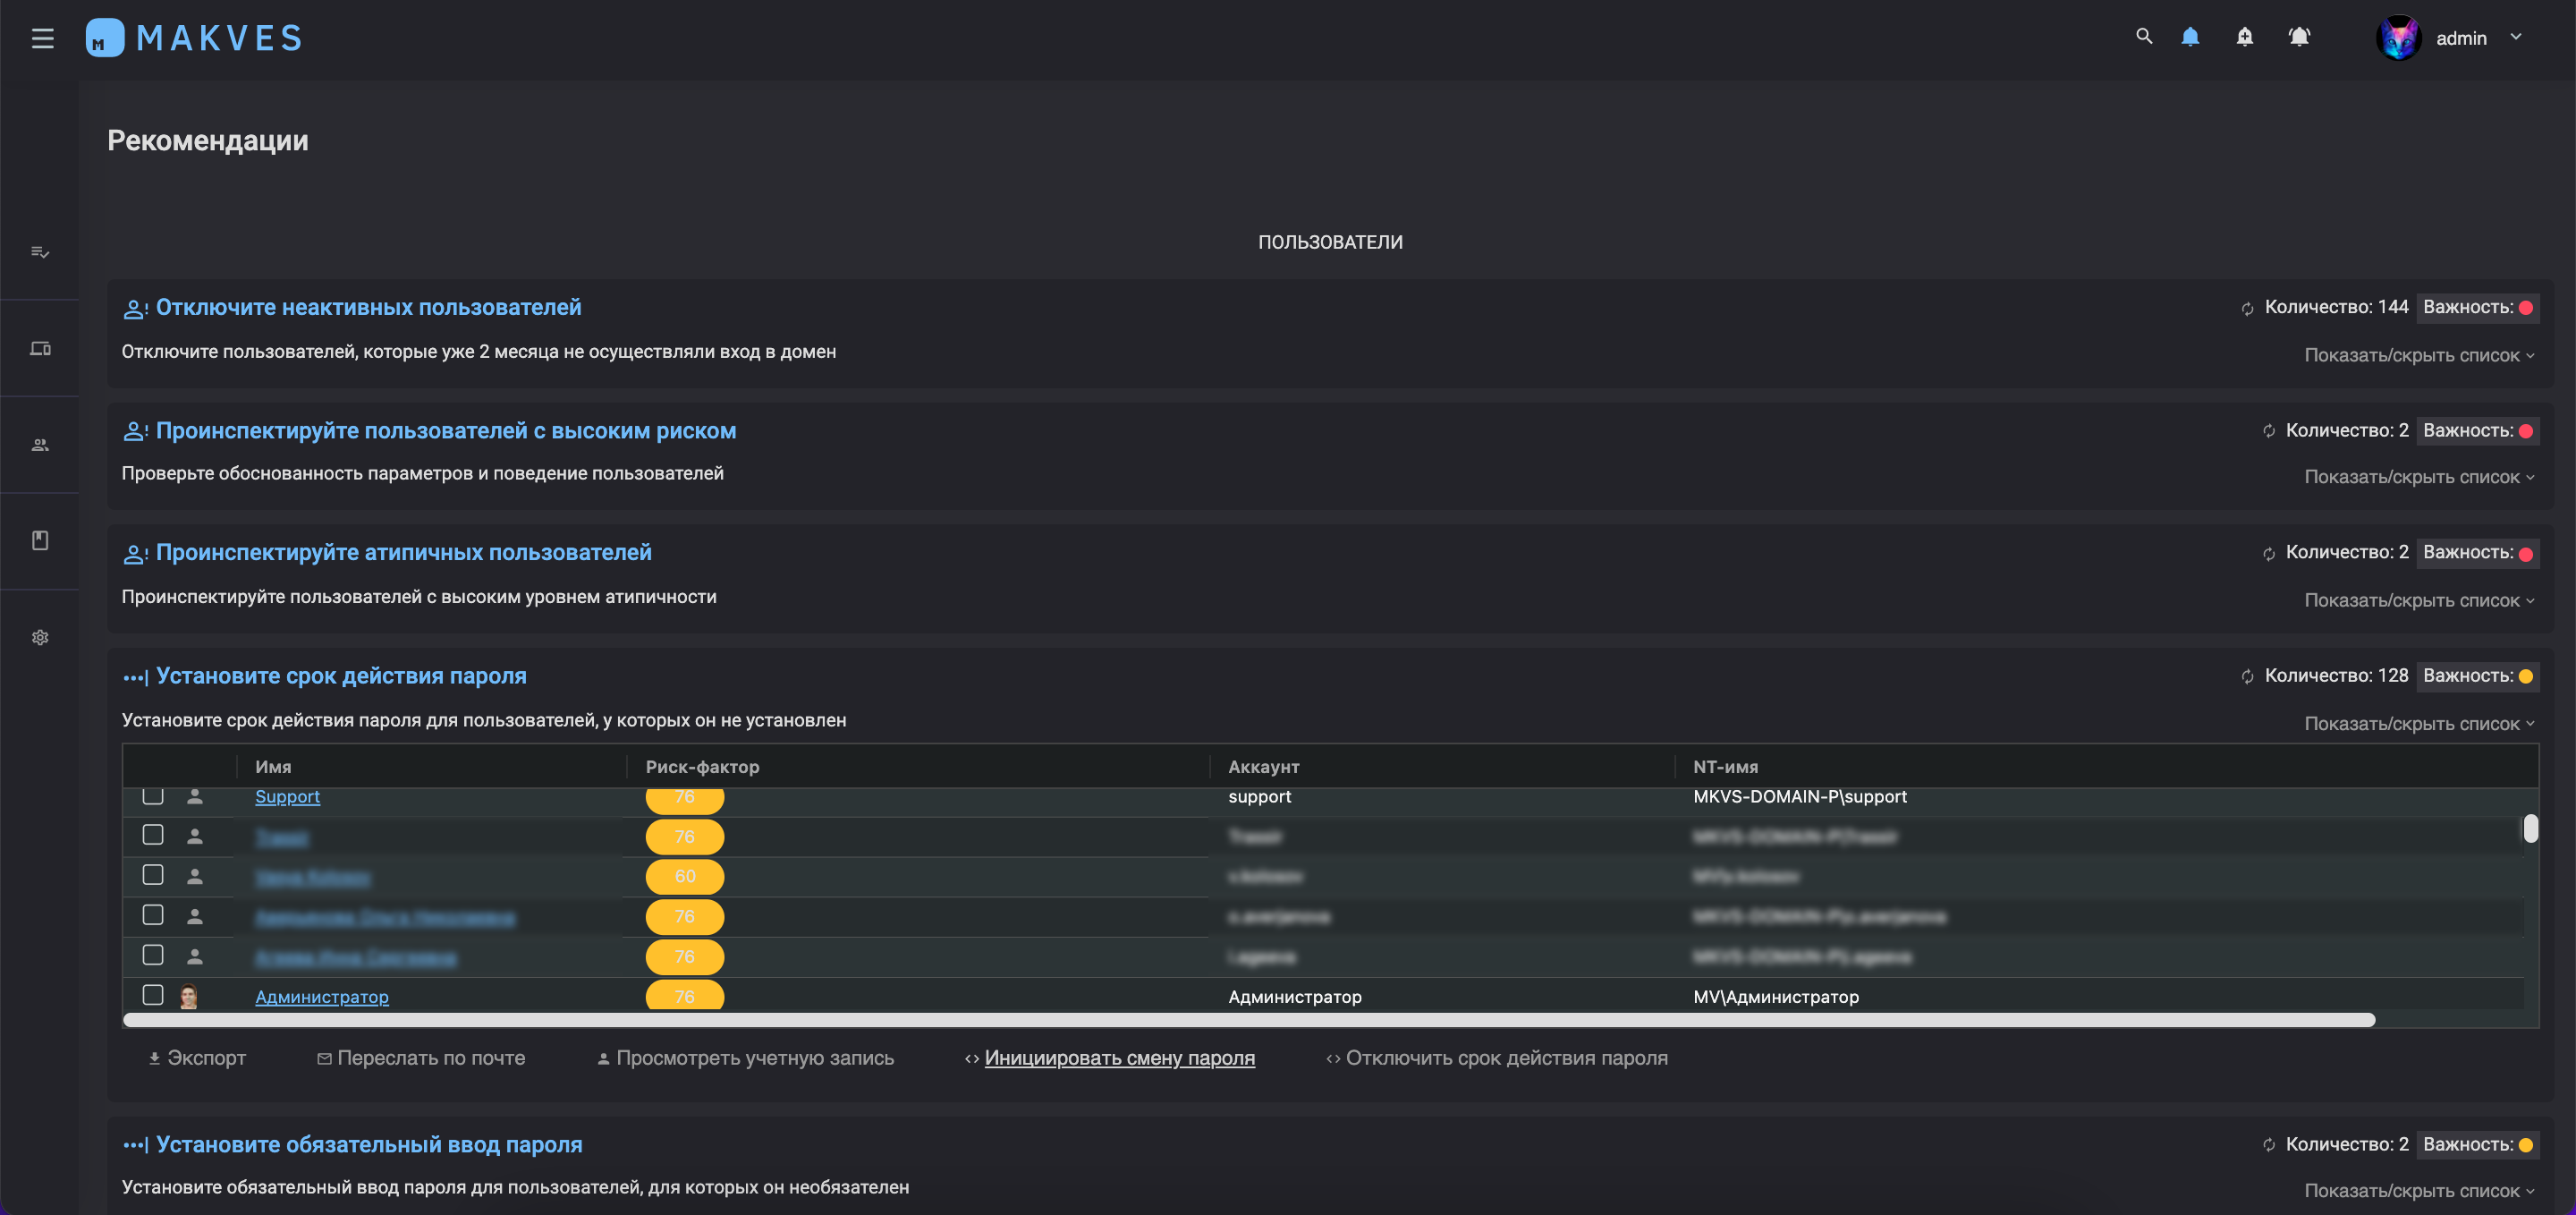Tick checkbox next to risk-factor 60 row

click(x=153, y=875)
